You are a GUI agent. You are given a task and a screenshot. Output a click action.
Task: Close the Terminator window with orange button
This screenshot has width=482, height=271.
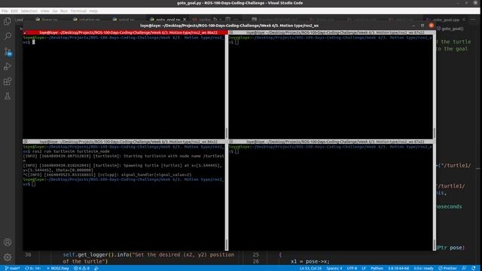click(432, 26)
